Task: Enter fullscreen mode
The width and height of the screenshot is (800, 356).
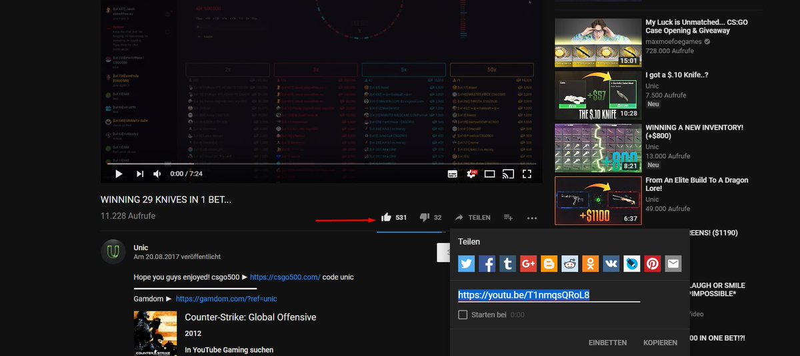Action: (x=527, y=174)
